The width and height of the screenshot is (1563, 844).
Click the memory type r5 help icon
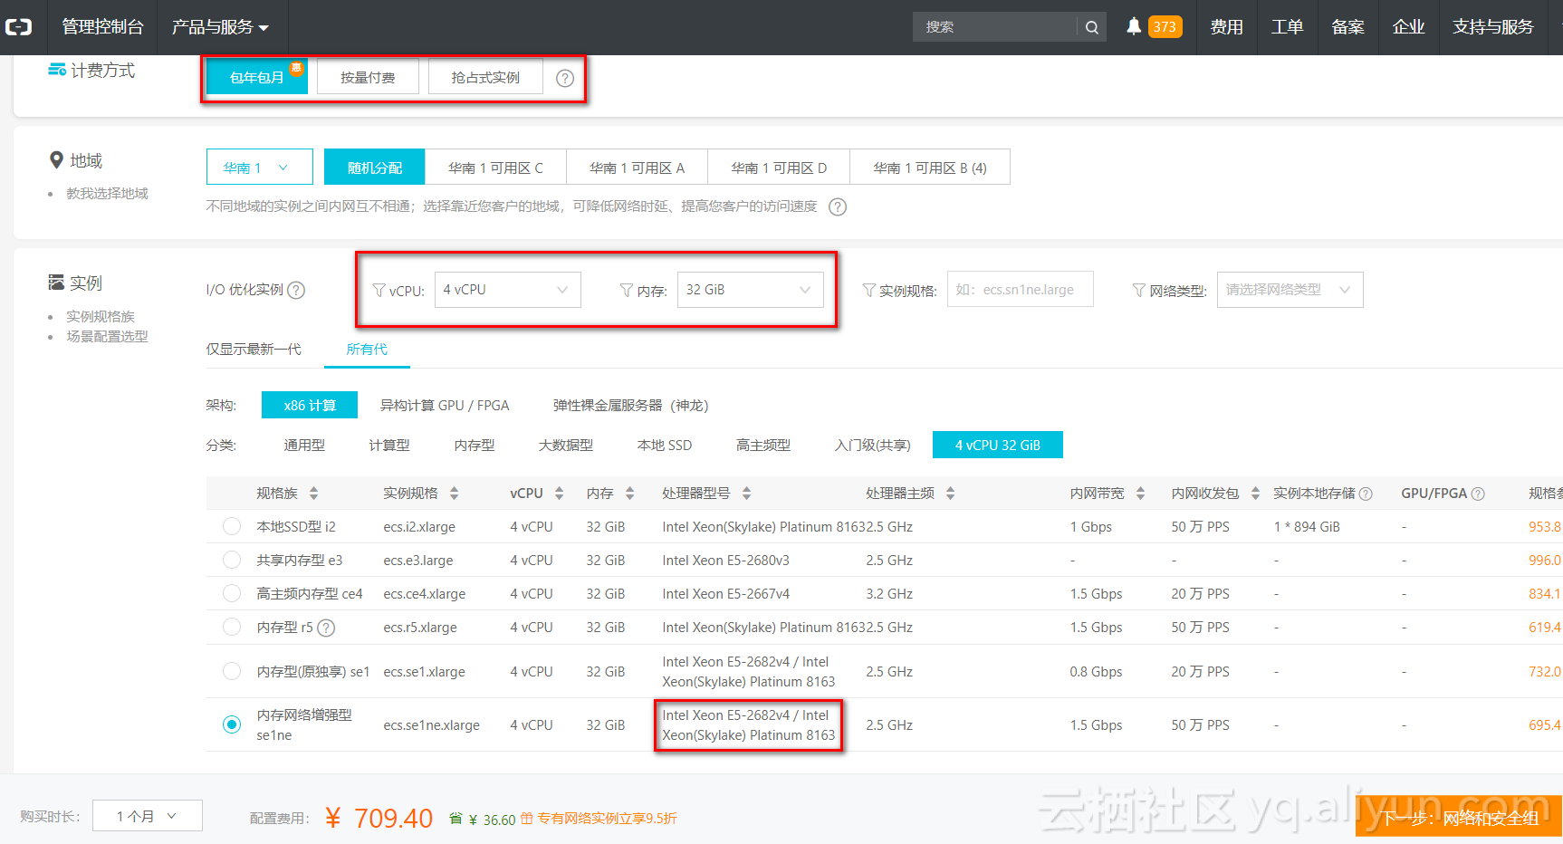pos(327,628)
